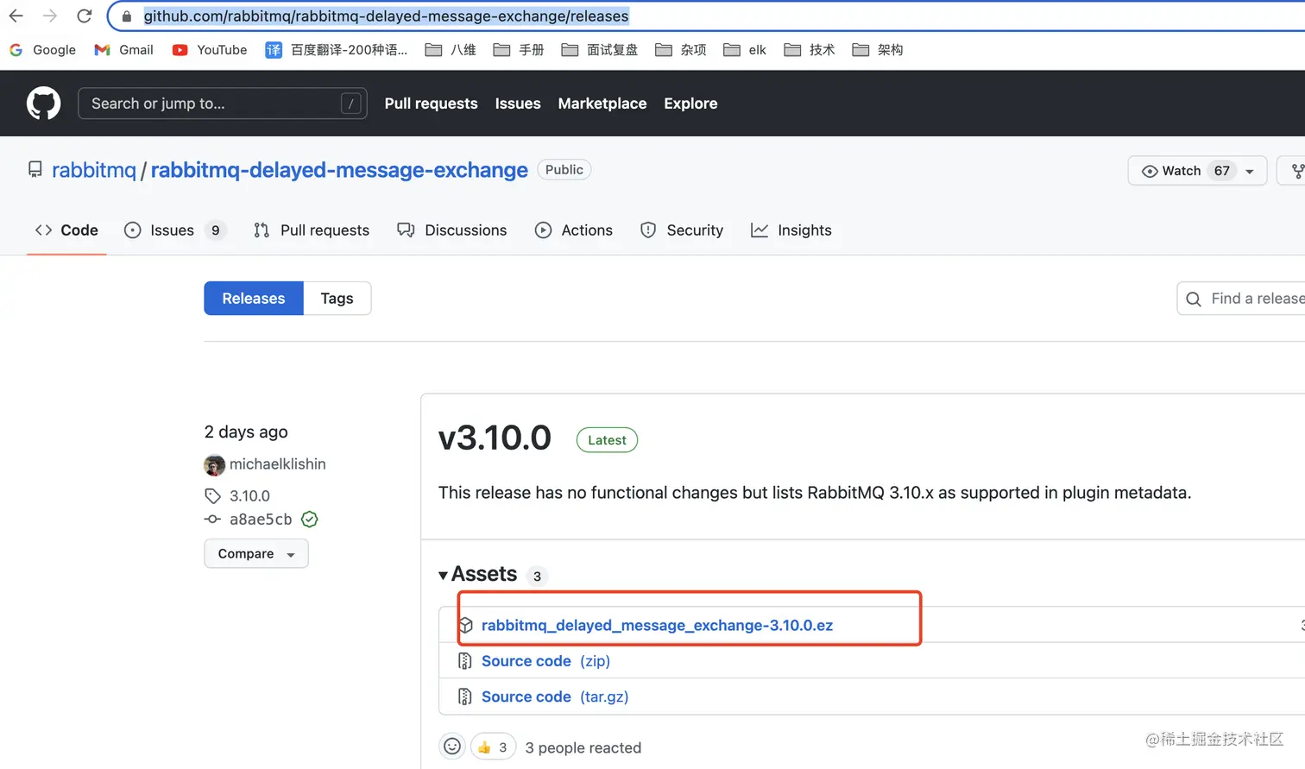Click the Issues count badge 9
Screen dimensions: 1305x769
pos(216,230)
